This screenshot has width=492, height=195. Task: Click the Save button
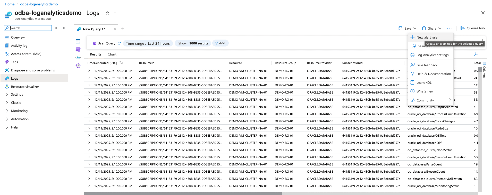tap(405, 28)
